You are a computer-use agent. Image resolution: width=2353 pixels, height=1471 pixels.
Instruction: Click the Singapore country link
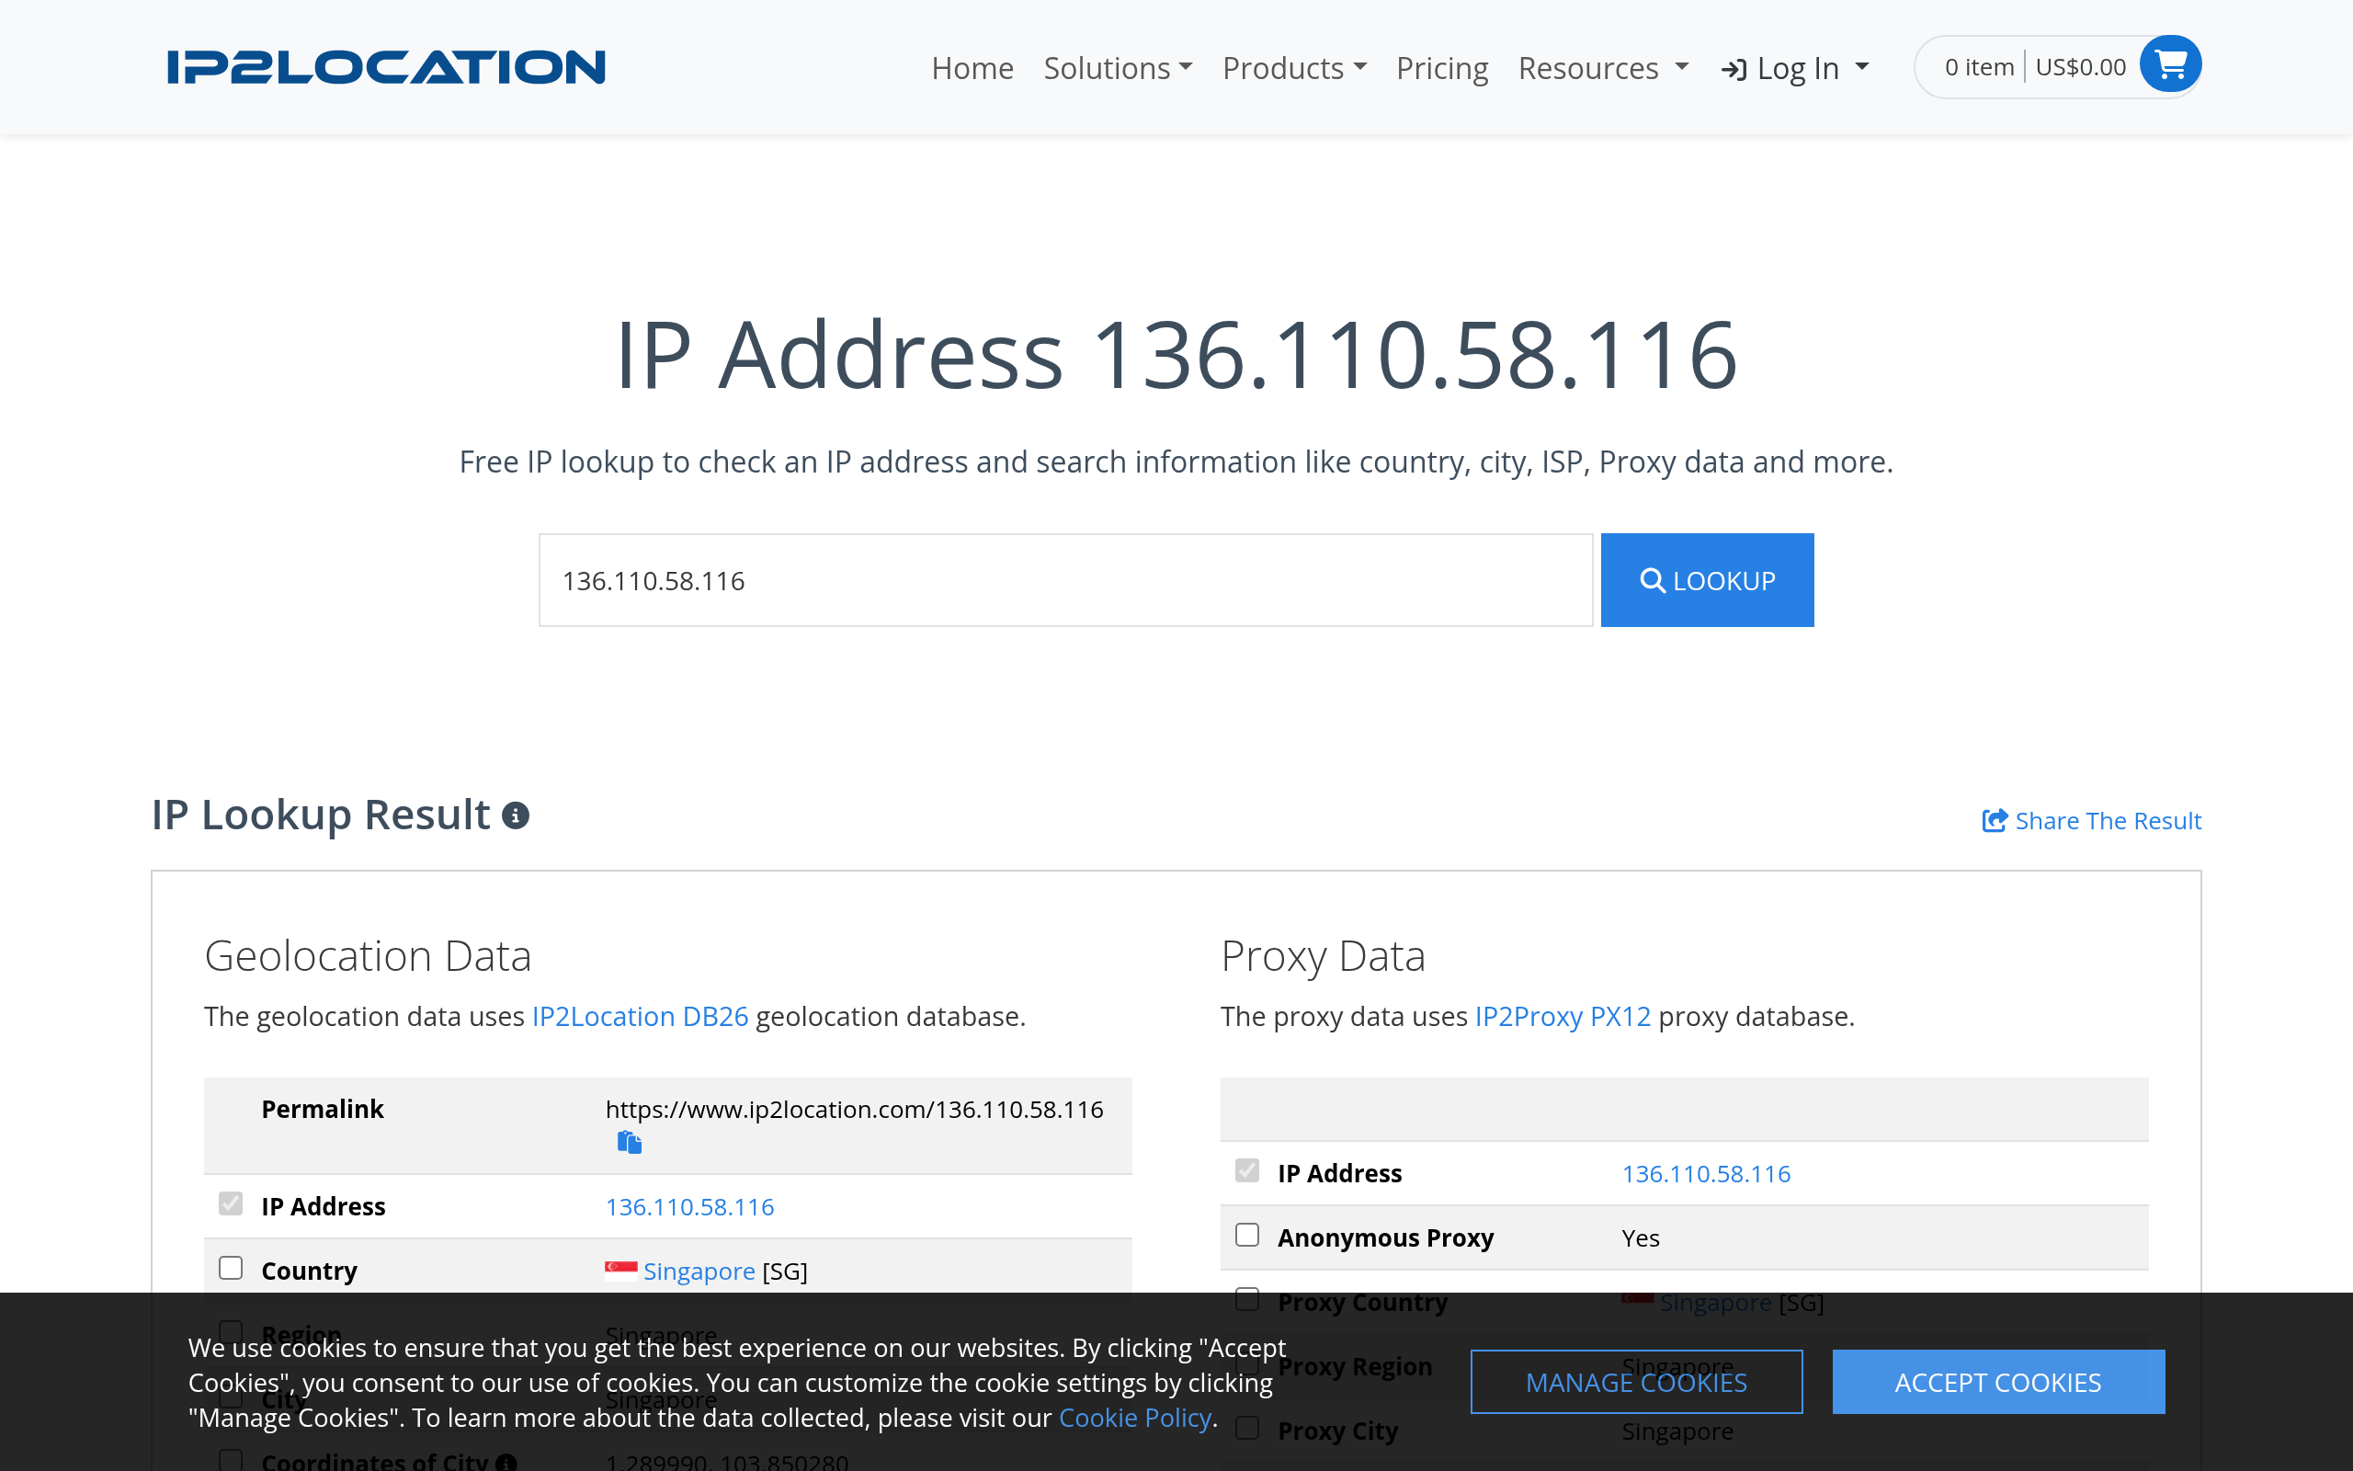(x=699, y=1271)
